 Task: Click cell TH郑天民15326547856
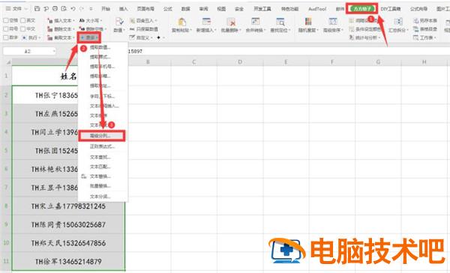coord(68,243)
